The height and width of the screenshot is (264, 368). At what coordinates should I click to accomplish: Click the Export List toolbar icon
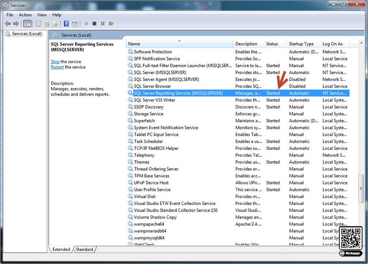(x=55, y=24)
